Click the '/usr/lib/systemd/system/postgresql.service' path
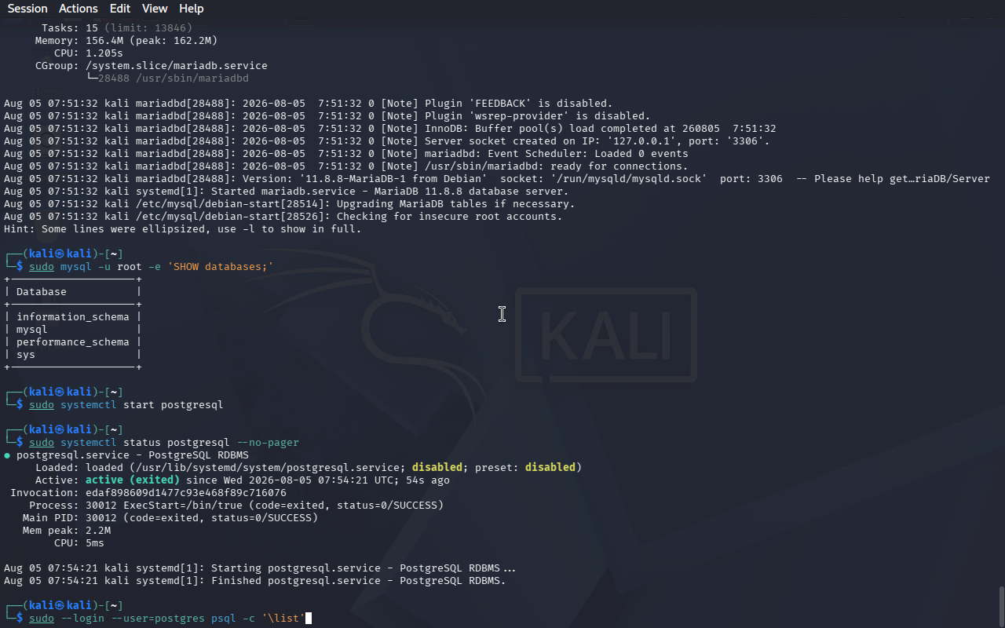 (271, 468)
